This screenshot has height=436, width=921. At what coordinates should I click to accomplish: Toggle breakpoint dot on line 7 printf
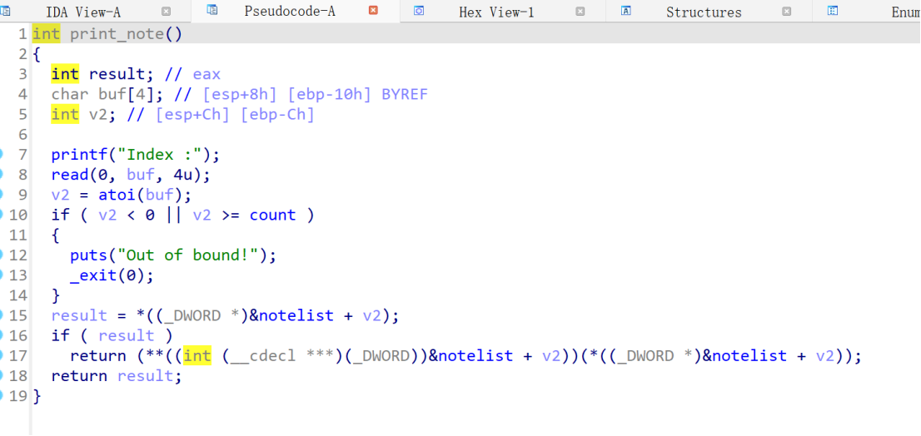click(2, 155)
